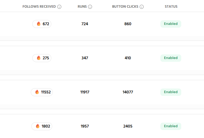The height and width of the screenshot is (138, 204).
Task: Click the Status column header
Action: [171, 6]
